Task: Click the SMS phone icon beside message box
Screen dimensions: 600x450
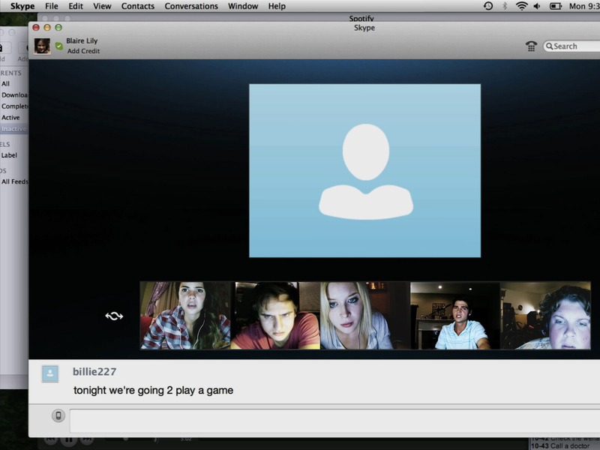Action: coord(58,415)
